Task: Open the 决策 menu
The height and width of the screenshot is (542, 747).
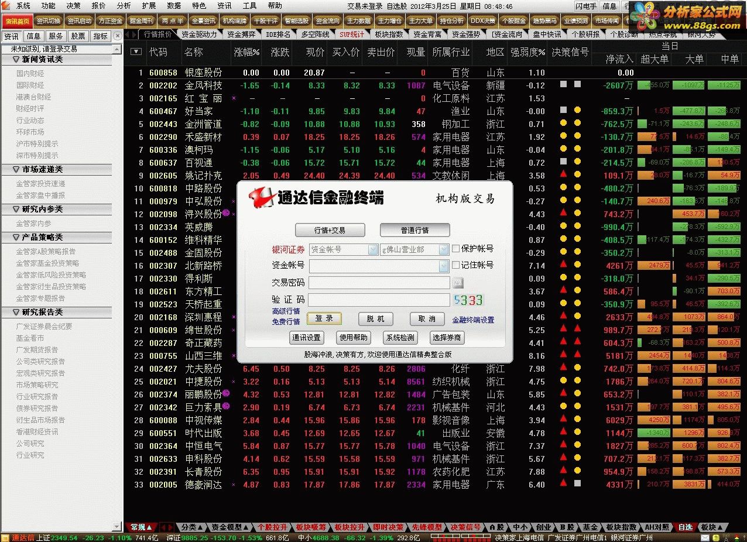Action: tap(74, 6)
